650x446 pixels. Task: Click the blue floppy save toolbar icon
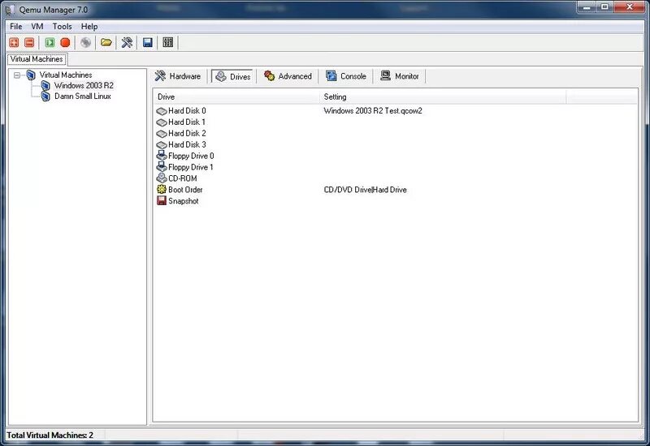pyautogui.click(x=148, y=42)
